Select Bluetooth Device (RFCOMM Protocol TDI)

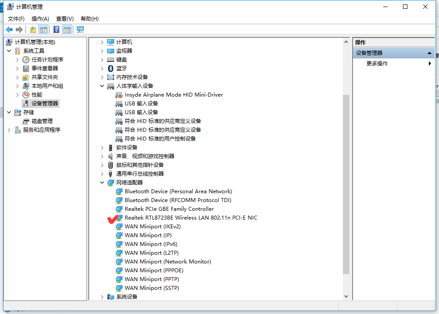pos(178,200)
